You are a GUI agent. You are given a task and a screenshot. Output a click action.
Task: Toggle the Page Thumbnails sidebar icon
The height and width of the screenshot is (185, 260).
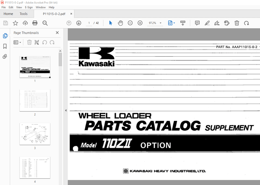click(x=5, y=36)
